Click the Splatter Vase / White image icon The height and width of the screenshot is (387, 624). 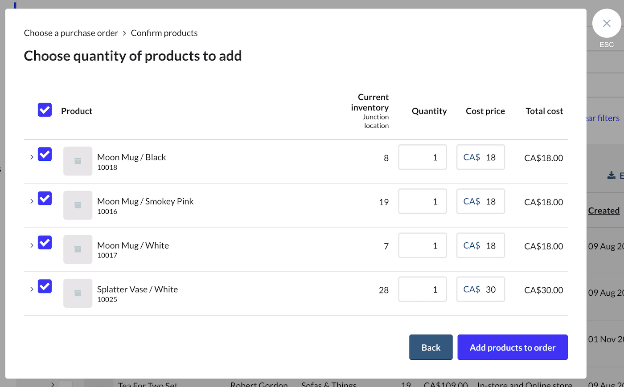click(x=78, y=293)
